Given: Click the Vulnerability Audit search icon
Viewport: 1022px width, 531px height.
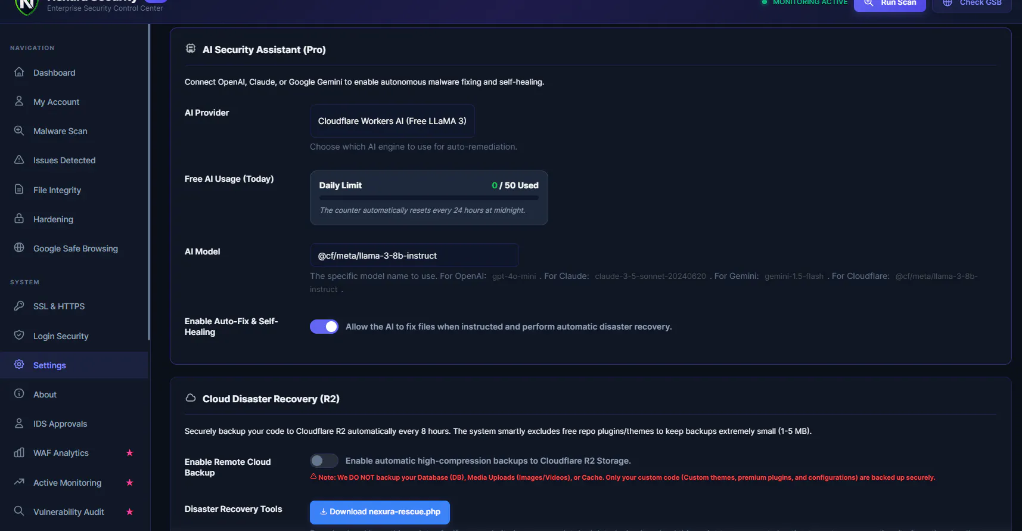Looking at the screenshot, I should 19,511.
